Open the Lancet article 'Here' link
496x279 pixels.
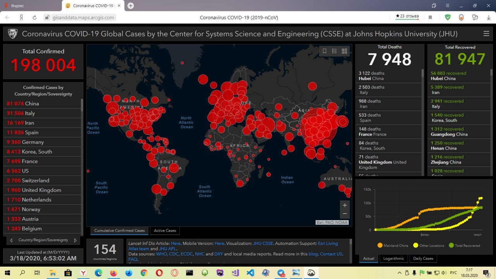pyautogui.click(x=176, y=243)
